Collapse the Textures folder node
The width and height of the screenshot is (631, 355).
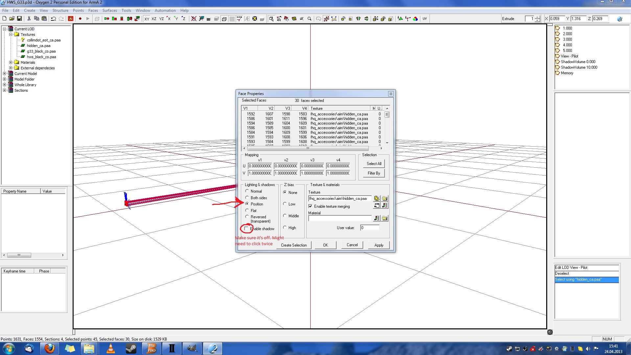(11, 35)
